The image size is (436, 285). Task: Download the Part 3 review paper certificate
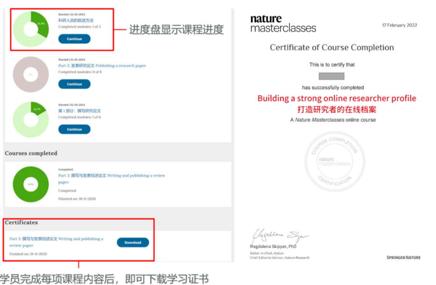(133, 242)
